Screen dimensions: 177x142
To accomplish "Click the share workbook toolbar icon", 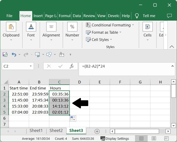I will pos(37,55).
